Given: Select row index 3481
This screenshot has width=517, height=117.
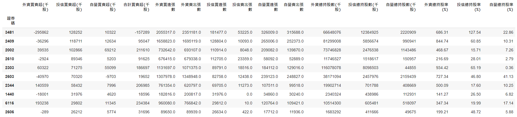Looking at the screenshot, I should coord(9,33).
